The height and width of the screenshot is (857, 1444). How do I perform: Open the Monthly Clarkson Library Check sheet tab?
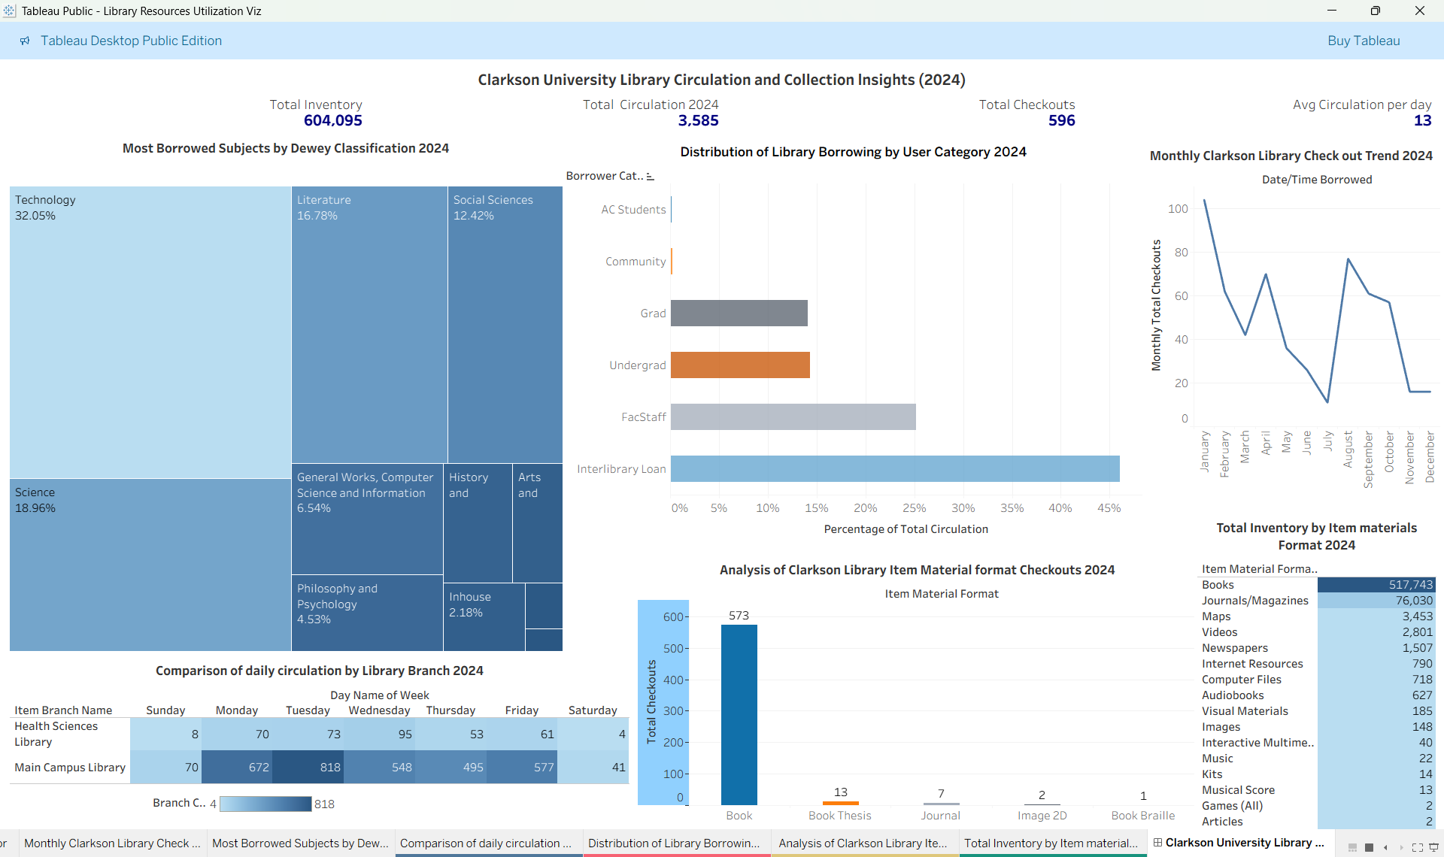pyautogui.click(x=112, y=843)
